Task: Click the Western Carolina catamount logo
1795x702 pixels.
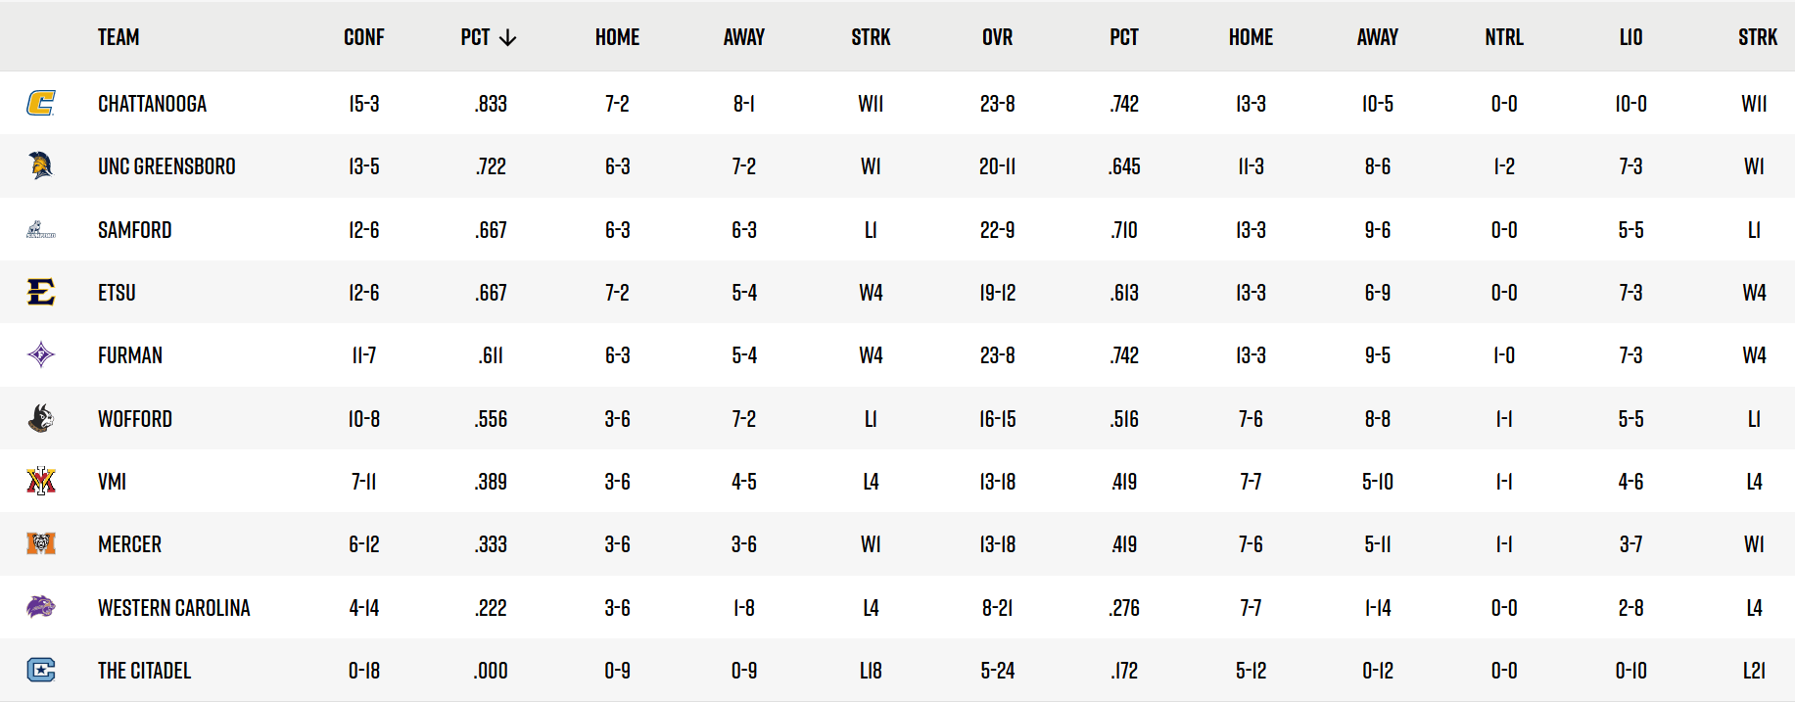Action: tap(41, 607)
